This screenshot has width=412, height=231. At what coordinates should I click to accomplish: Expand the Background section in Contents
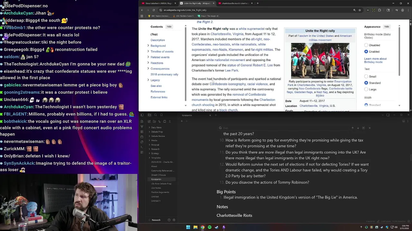pyautogui.click(x=148, y=46)
